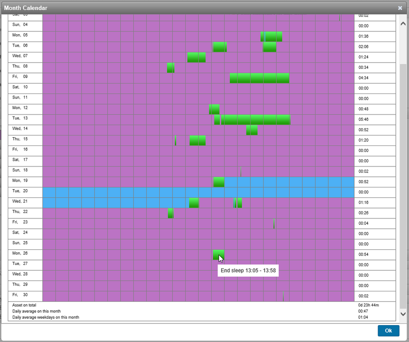The image size is (409, 342).
Task: Select the 'Sun, 04' day label
Action: (x=20, y=25)
